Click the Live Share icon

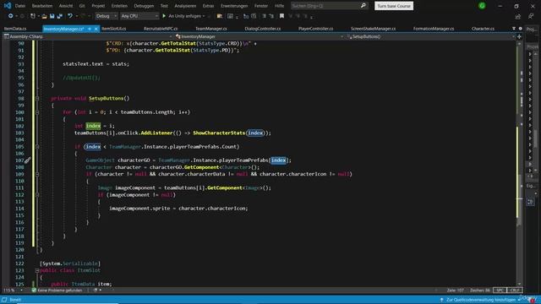click(x=518, y=16)
